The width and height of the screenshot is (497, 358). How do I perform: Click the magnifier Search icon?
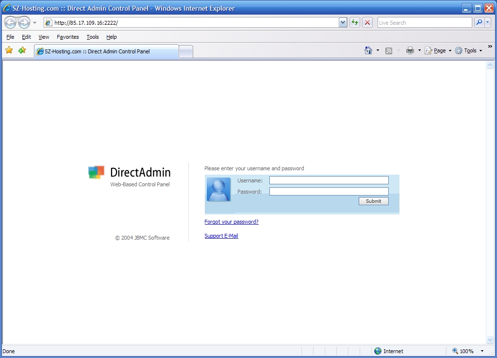[479, 22]
